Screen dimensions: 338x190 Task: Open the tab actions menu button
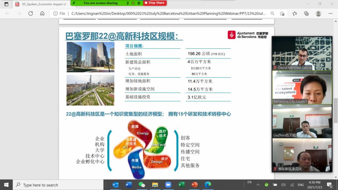(6, 4)
